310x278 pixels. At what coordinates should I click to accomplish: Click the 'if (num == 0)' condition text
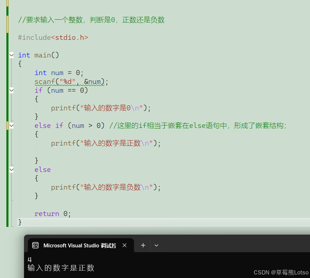tap(61, 91)
